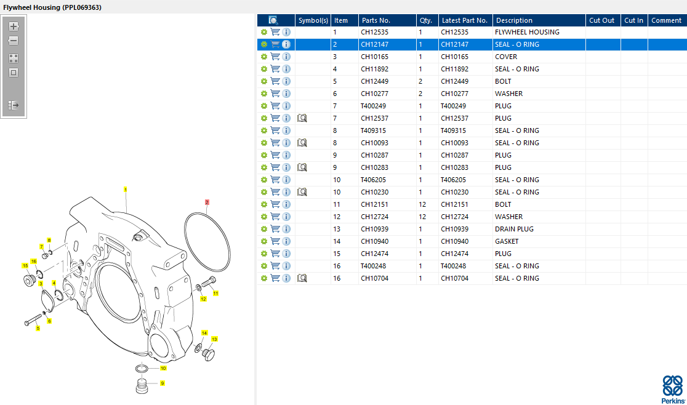The width and height of the screenshot is (687, 405).
Task: Click the export list arrow icon on diagram toolbar
Action: [14, 105]
